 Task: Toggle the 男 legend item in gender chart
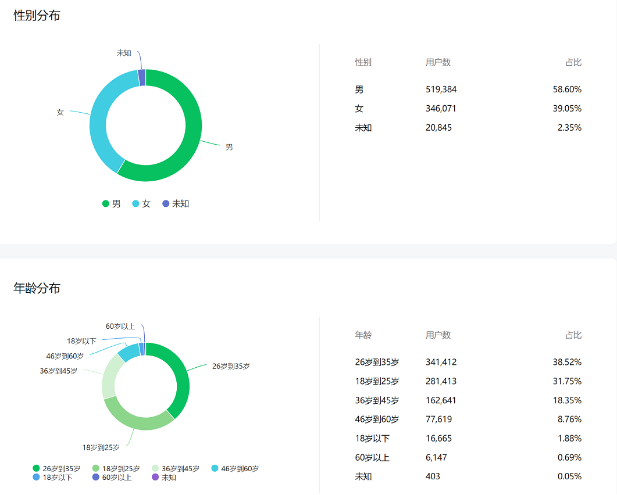tap(112, 204)
